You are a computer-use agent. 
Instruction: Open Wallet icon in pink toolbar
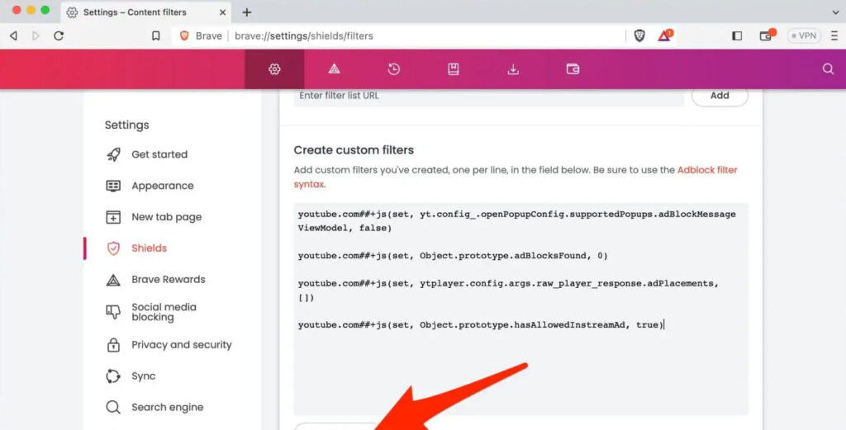[x=573, y=69]
